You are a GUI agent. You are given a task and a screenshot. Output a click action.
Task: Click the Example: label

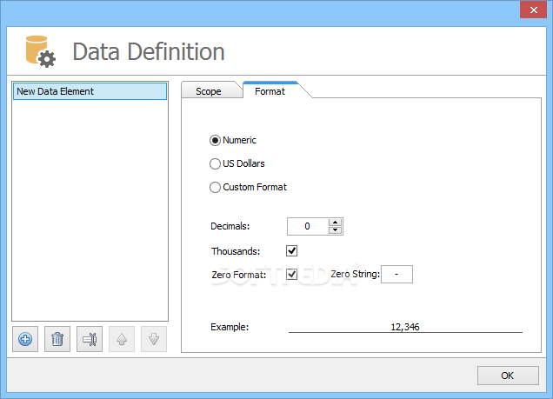(x=230, y=327)
